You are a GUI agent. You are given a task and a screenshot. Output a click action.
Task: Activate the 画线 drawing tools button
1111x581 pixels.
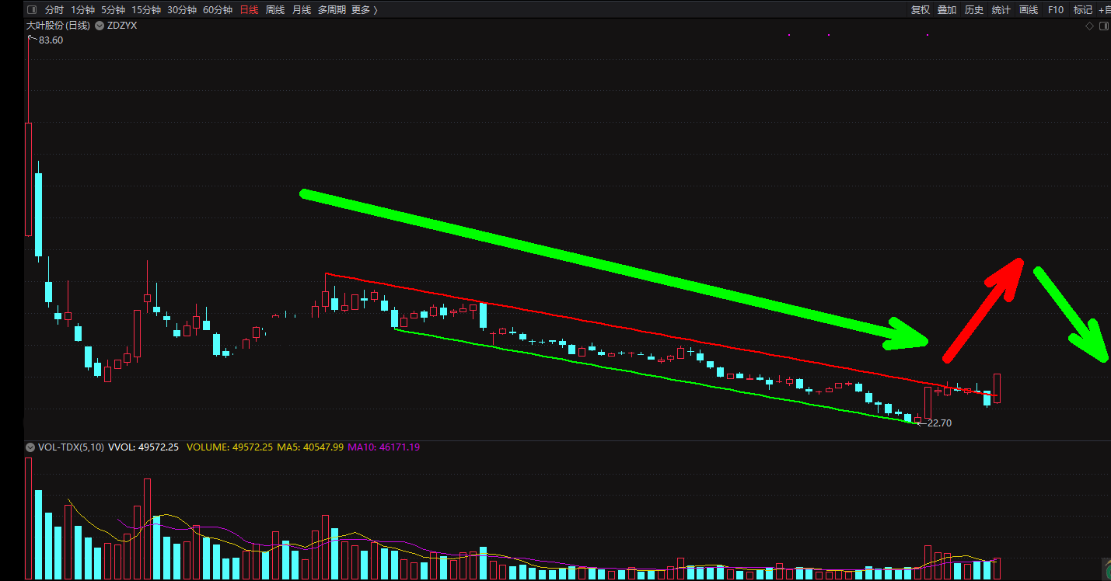1029,10
